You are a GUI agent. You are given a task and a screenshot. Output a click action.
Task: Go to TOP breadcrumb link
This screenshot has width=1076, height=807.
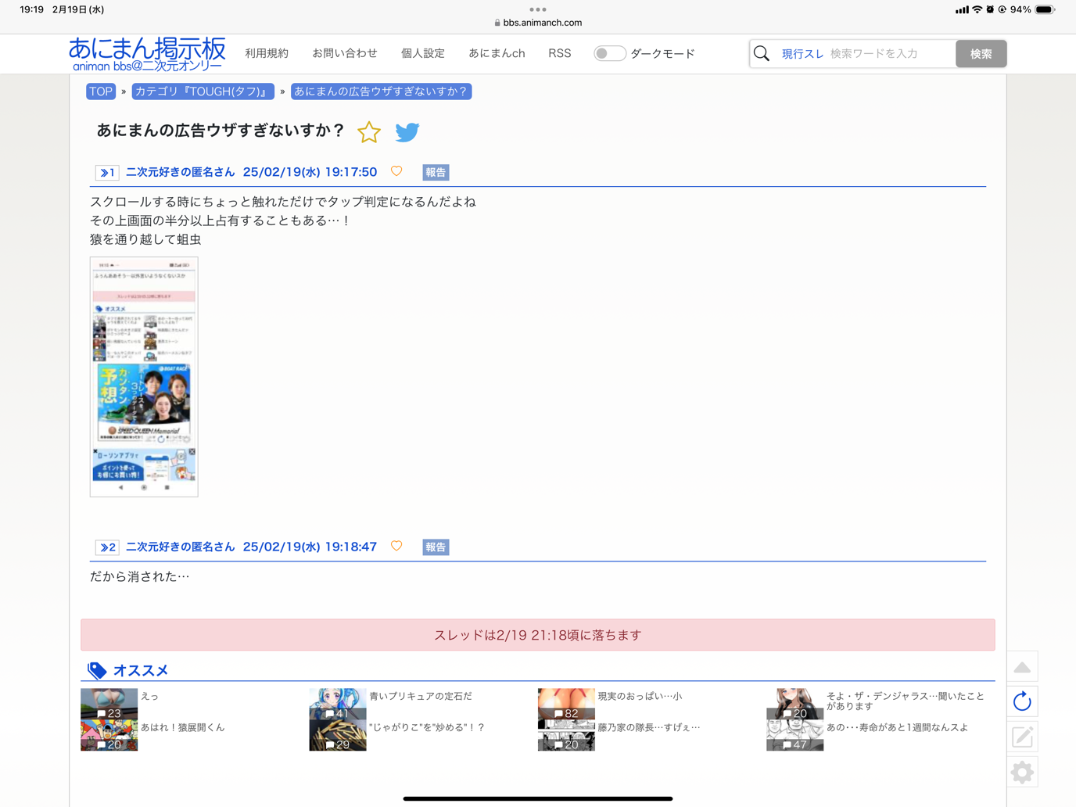pyautogui.click(x=101, y=91)
